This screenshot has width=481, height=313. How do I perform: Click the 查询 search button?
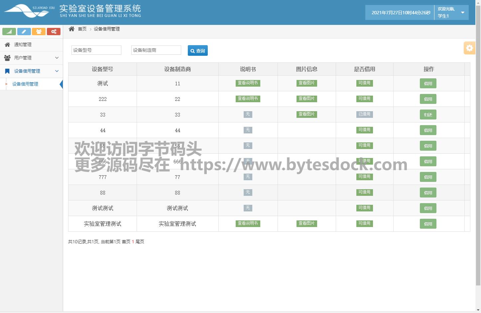click(x=197, y=50)
